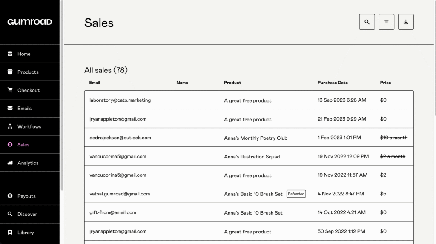This screenshot has width=436, height=244.
Task: Open the gift-from@email.com sale row
Action: (113, 212)
